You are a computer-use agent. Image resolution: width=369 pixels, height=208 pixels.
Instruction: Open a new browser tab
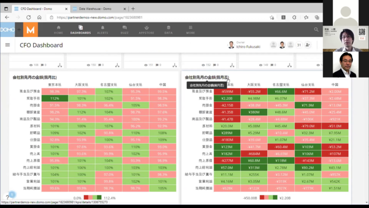tap(133, 9)
